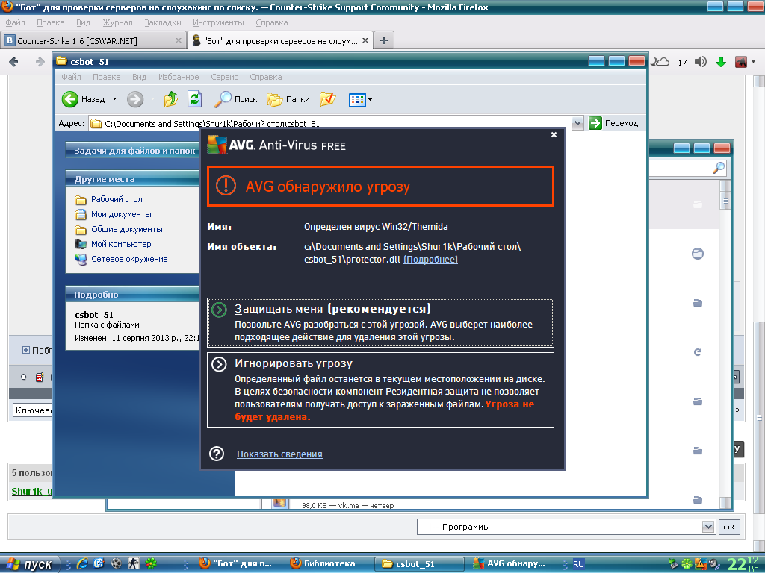Click the weather +17 toolbar icon in Firefox
The image size is (765, 573).
[x=669, y=62]
